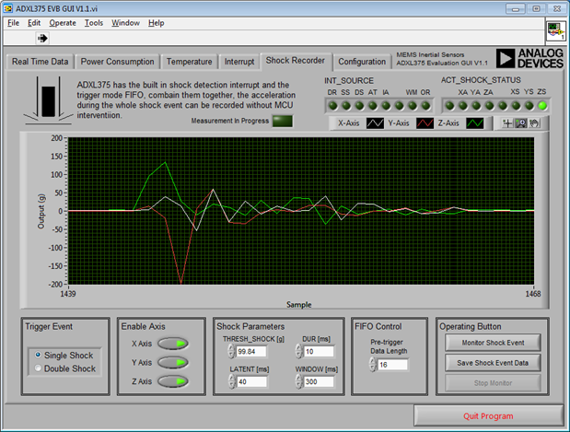The image size is (570, 432).
Task: Click the Z-Axis green plot legend icon
Action: click(x=476, y=123)
